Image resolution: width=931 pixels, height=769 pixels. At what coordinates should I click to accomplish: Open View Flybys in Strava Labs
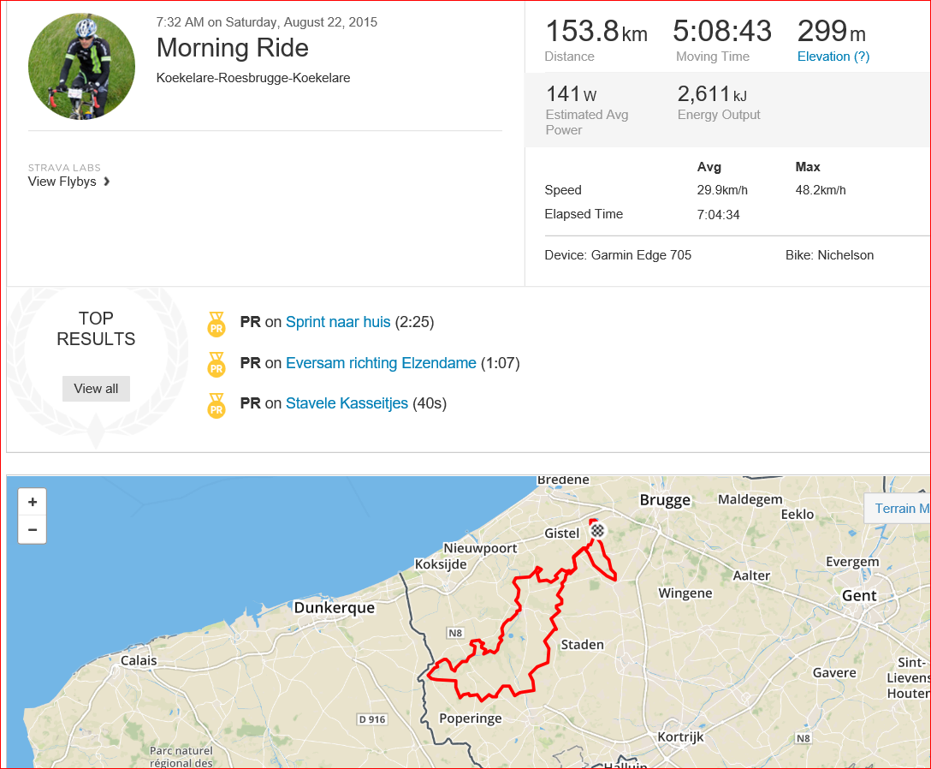(62, 182)
